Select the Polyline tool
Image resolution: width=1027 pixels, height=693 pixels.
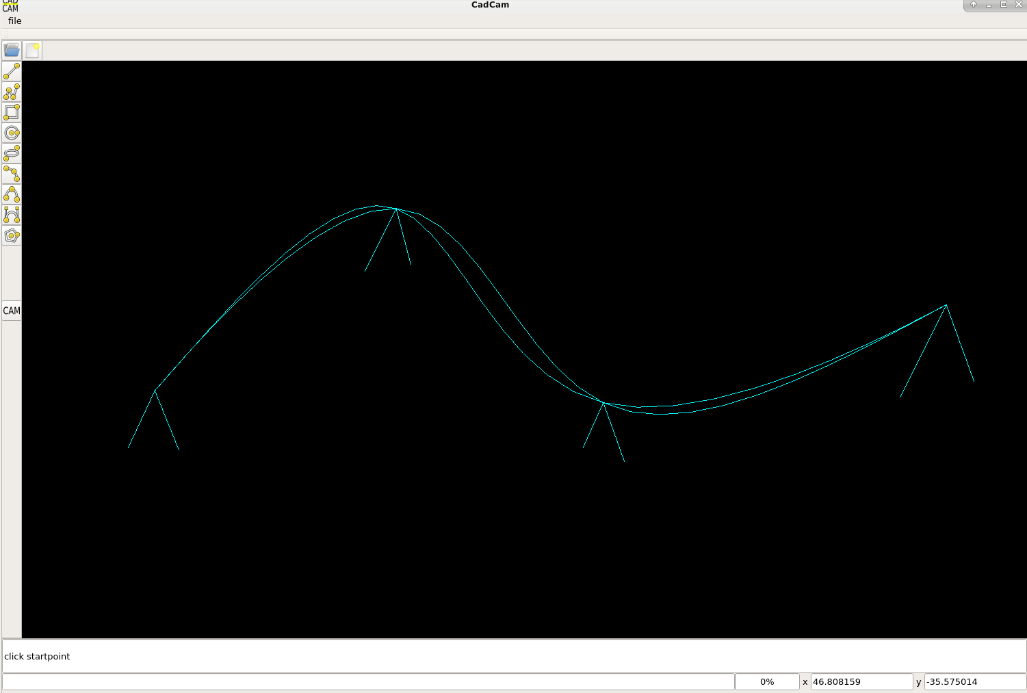12,92
